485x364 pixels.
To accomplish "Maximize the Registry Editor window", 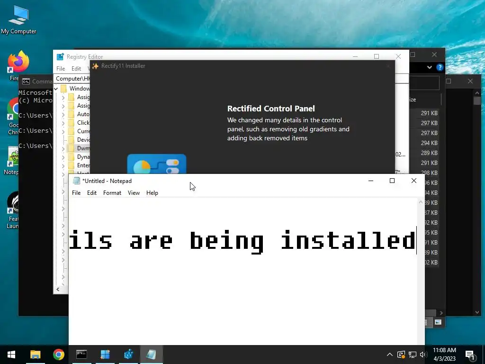I will tap(377, 56).
